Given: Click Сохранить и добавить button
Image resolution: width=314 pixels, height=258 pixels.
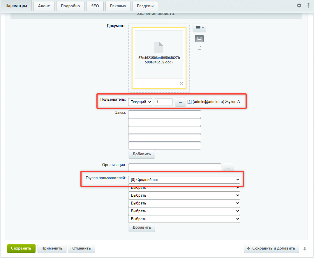Looking at the screenshot, I should (x=271, y=248).
